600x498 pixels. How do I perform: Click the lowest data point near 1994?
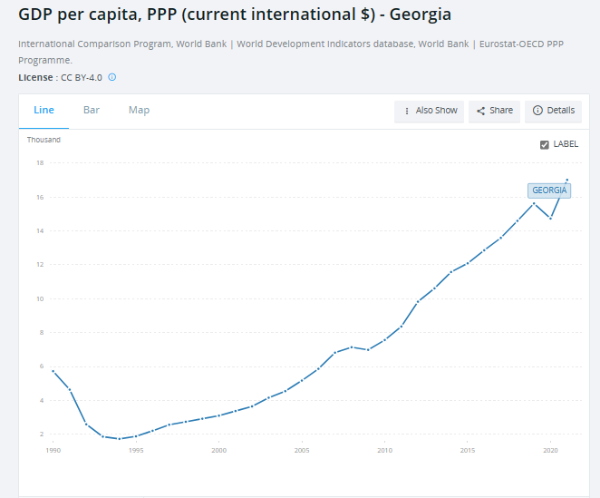tap(119, 439)
